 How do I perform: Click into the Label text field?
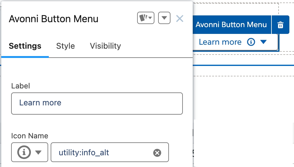[x=97, y=103]
